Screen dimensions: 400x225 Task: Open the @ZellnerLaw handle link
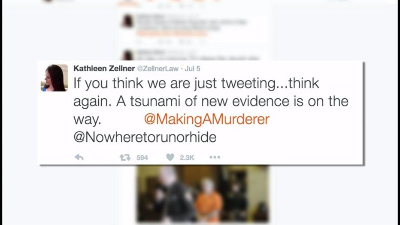(x=158, y=69)
